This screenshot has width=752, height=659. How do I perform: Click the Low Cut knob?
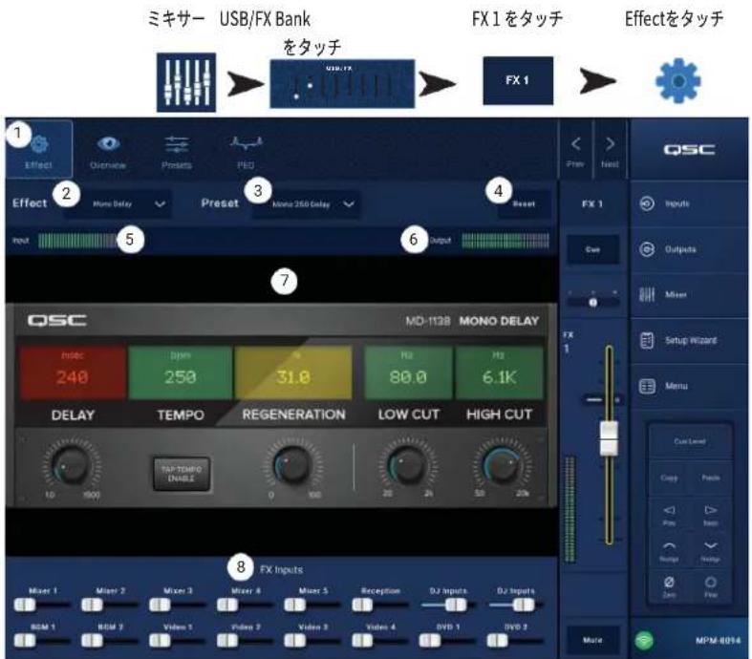407,465
